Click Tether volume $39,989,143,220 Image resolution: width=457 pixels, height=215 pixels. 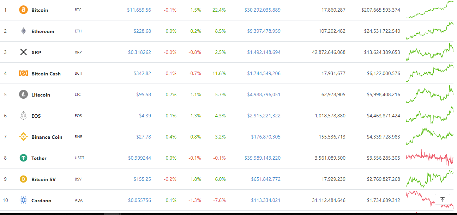pyautogui.click(x=263, y=158)
